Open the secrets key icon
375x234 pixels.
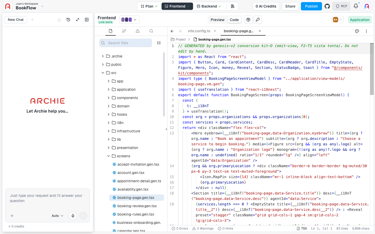258,20
